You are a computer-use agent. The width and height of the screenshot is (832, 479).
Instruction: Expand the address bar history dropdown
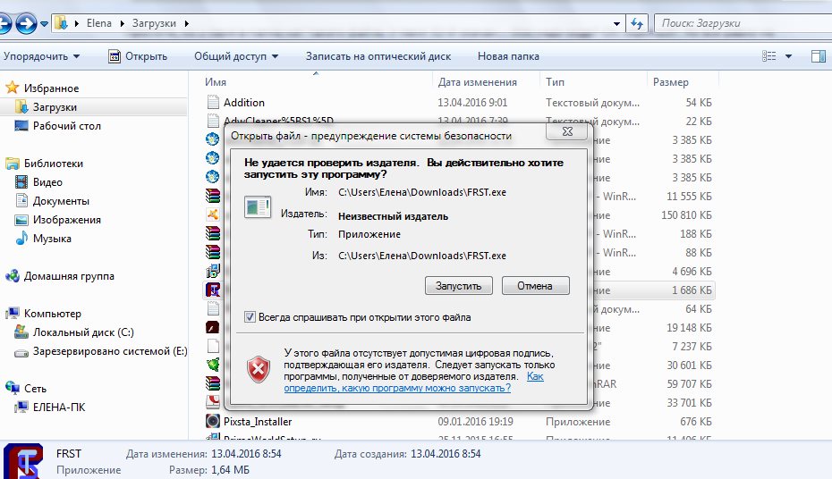616,24
